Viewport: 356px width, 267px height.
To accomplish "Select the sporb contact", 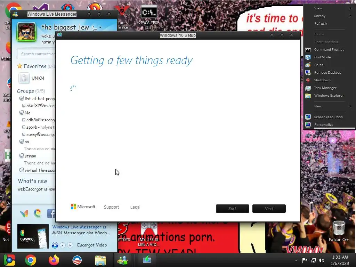I will pyautogui.click(x=39, y=127).
